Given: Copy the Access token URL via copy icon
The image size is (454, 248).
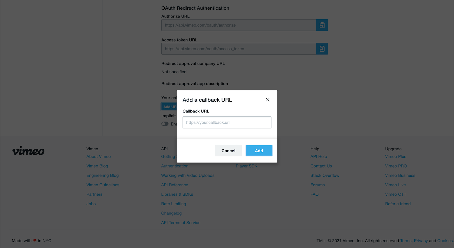Looking at the screenshot, I should point(322,49).
